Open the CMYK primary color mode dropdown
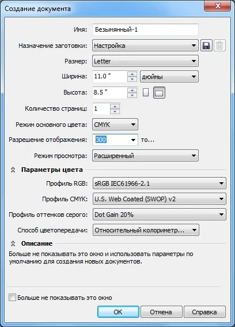Screen dimensions: 235x327 [115, 125]
